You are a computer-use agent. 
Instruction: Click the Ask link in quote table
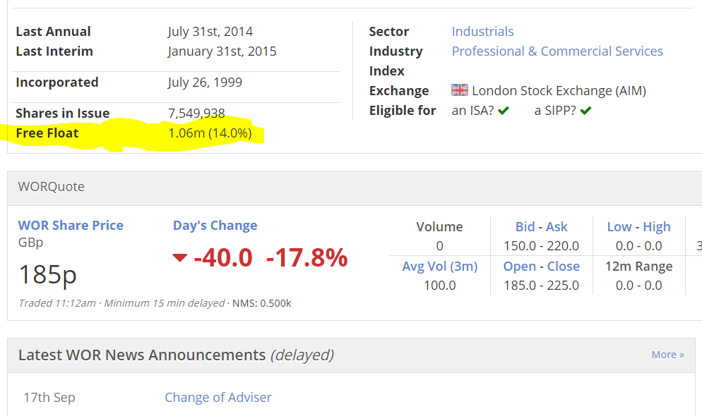tap(557, 227)
